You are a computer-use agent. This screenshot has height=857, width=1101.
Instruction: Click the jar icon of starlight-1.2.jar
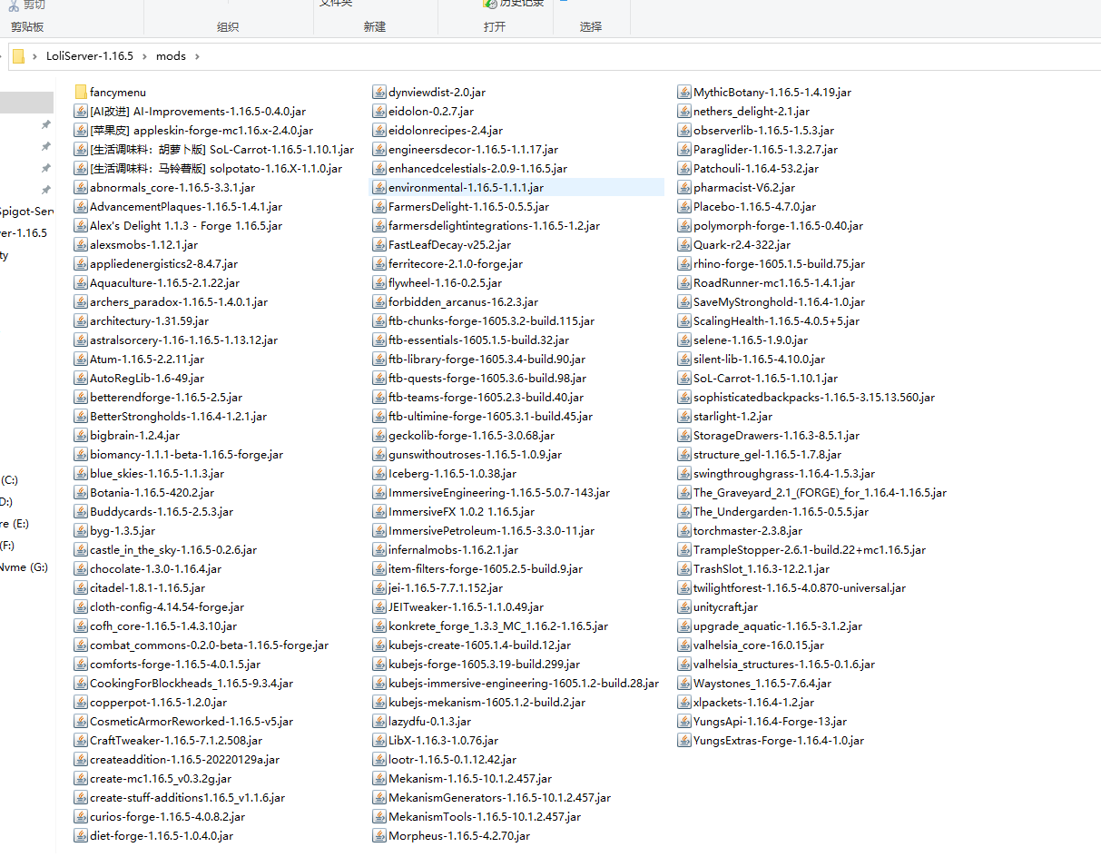click(685, 416)
